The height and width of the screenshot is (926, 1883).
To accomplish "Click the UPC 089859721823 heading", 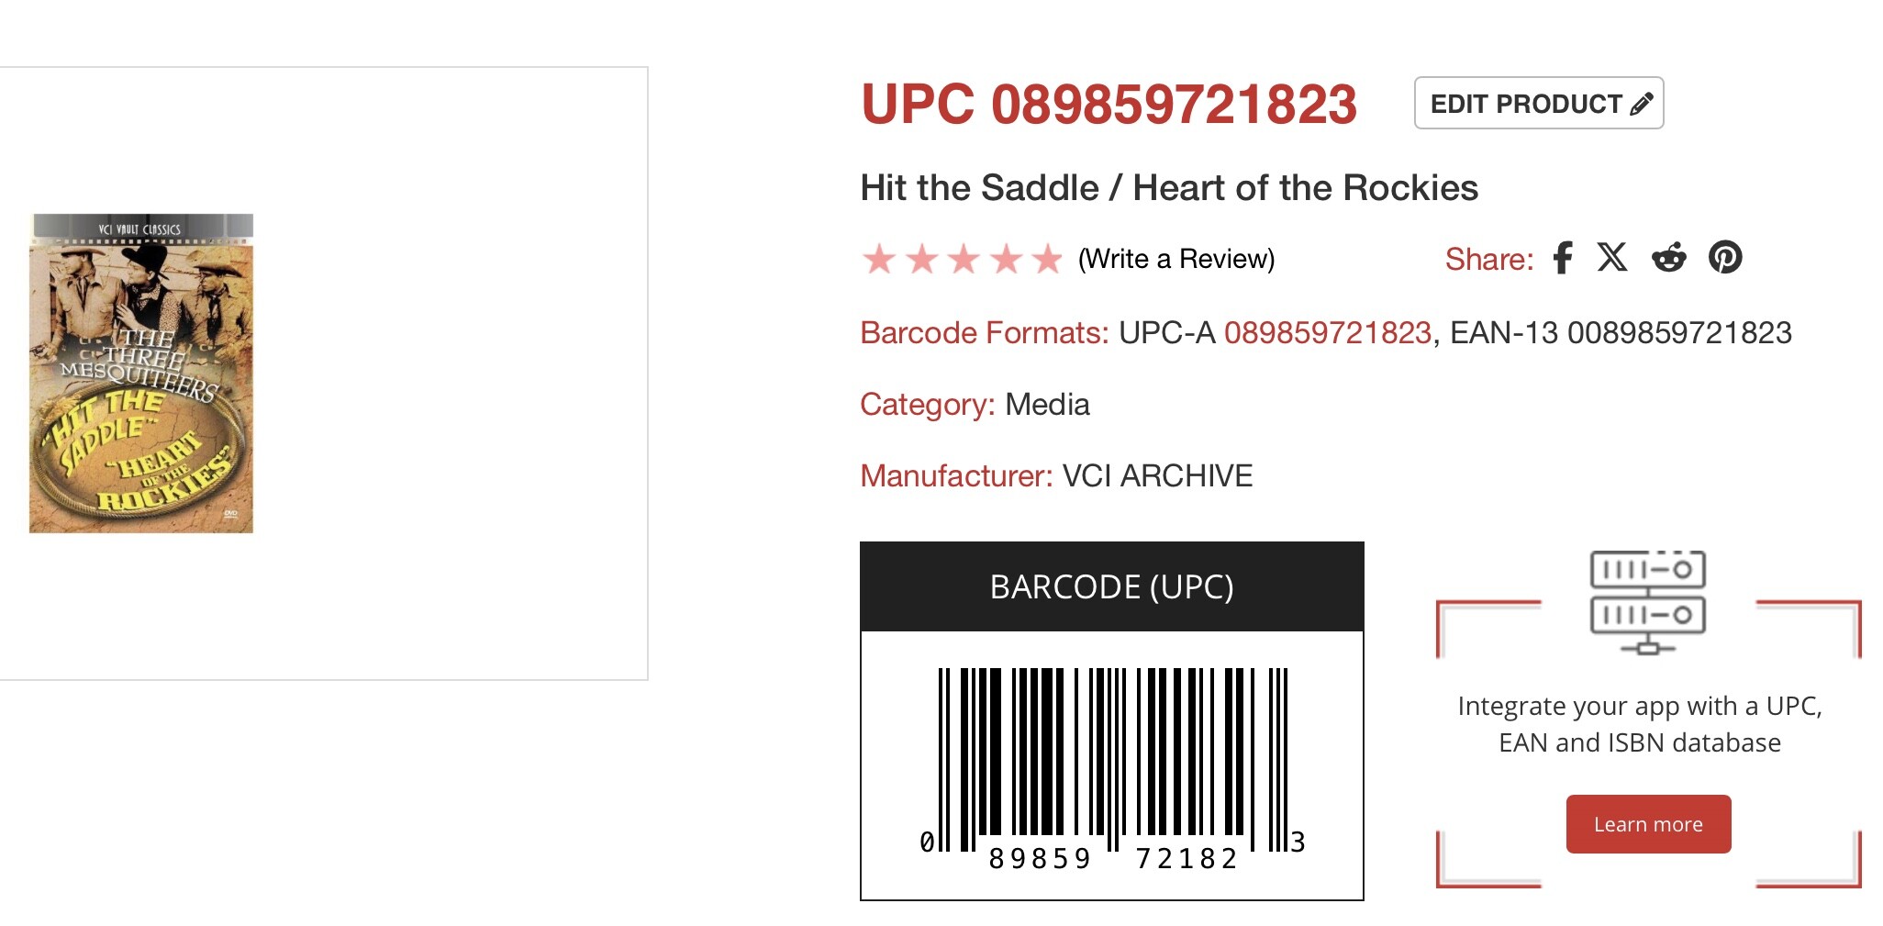I will (1109, 105).
